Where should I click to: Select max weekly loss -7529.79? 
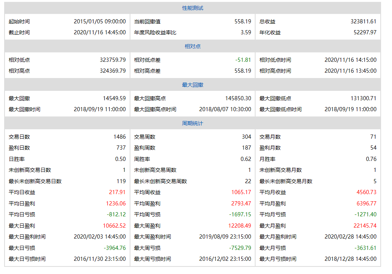[x=240, y=248]
